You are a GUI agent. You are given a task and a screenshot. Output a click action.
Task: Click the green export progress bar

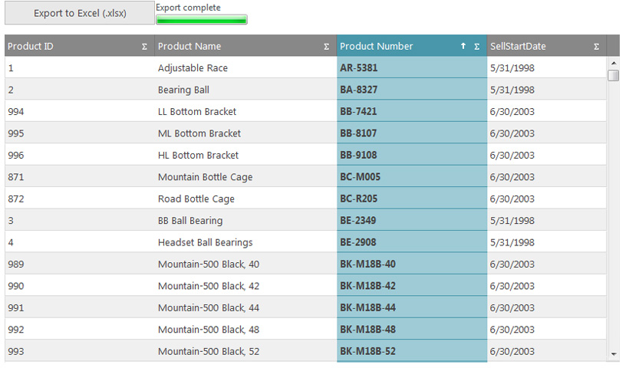[202, 20]
